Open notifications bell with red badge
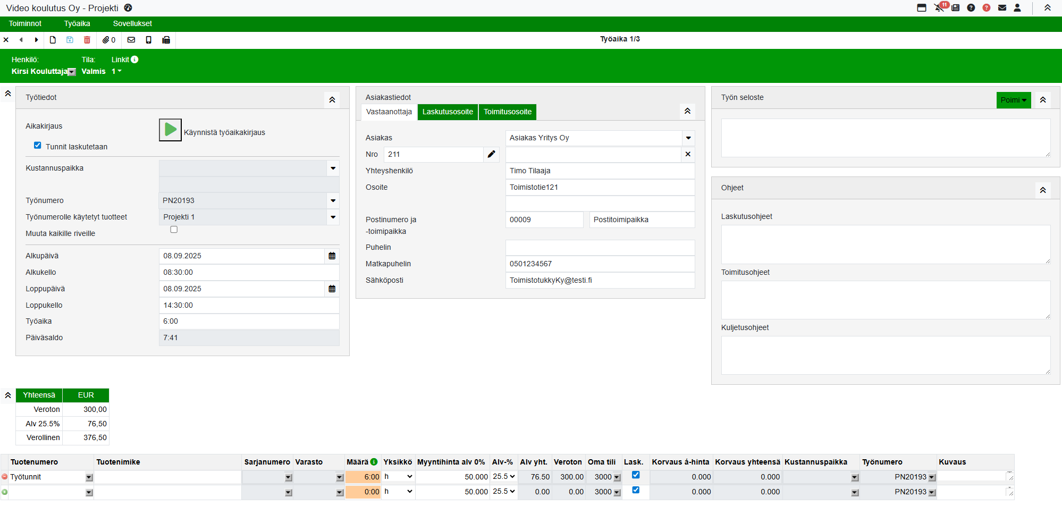This screenshot has height=506, width=1062. tap(939, 7)
